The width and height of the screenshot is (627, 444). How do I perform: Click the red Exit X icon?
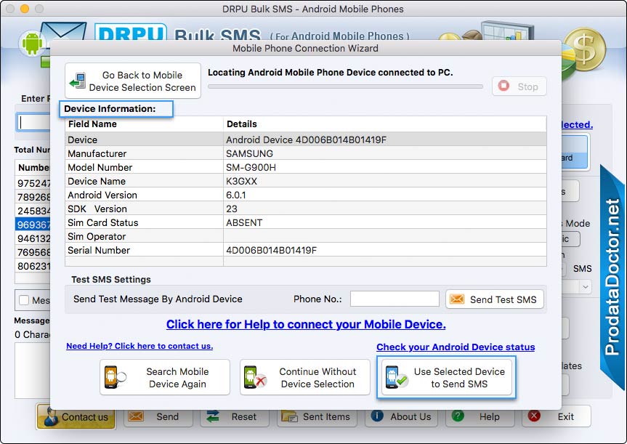point(534,416)
